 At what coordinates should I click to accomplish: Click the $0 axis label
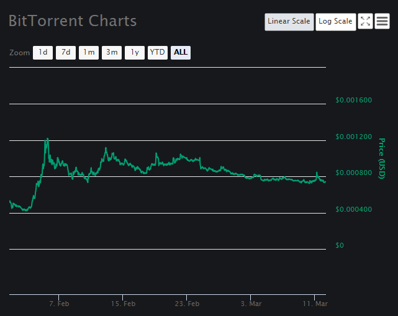point(340,245)
